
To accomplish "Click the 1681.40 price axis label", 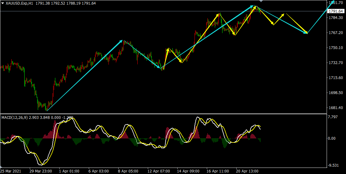I will tap(336, 108).
